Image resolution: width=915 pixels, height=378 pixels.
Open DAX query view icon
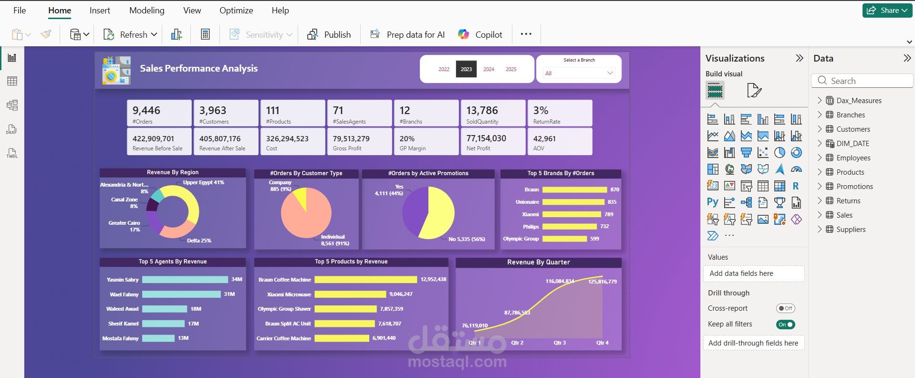[12, 129]
